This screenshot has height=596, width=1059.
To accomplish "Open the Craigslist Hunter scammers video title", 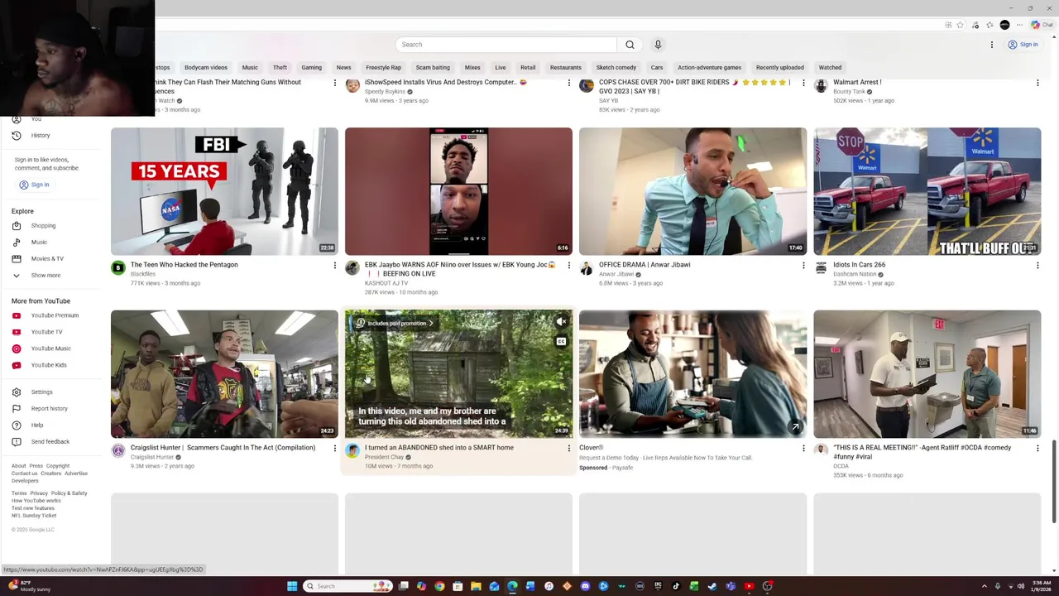I will coord(223,448).
